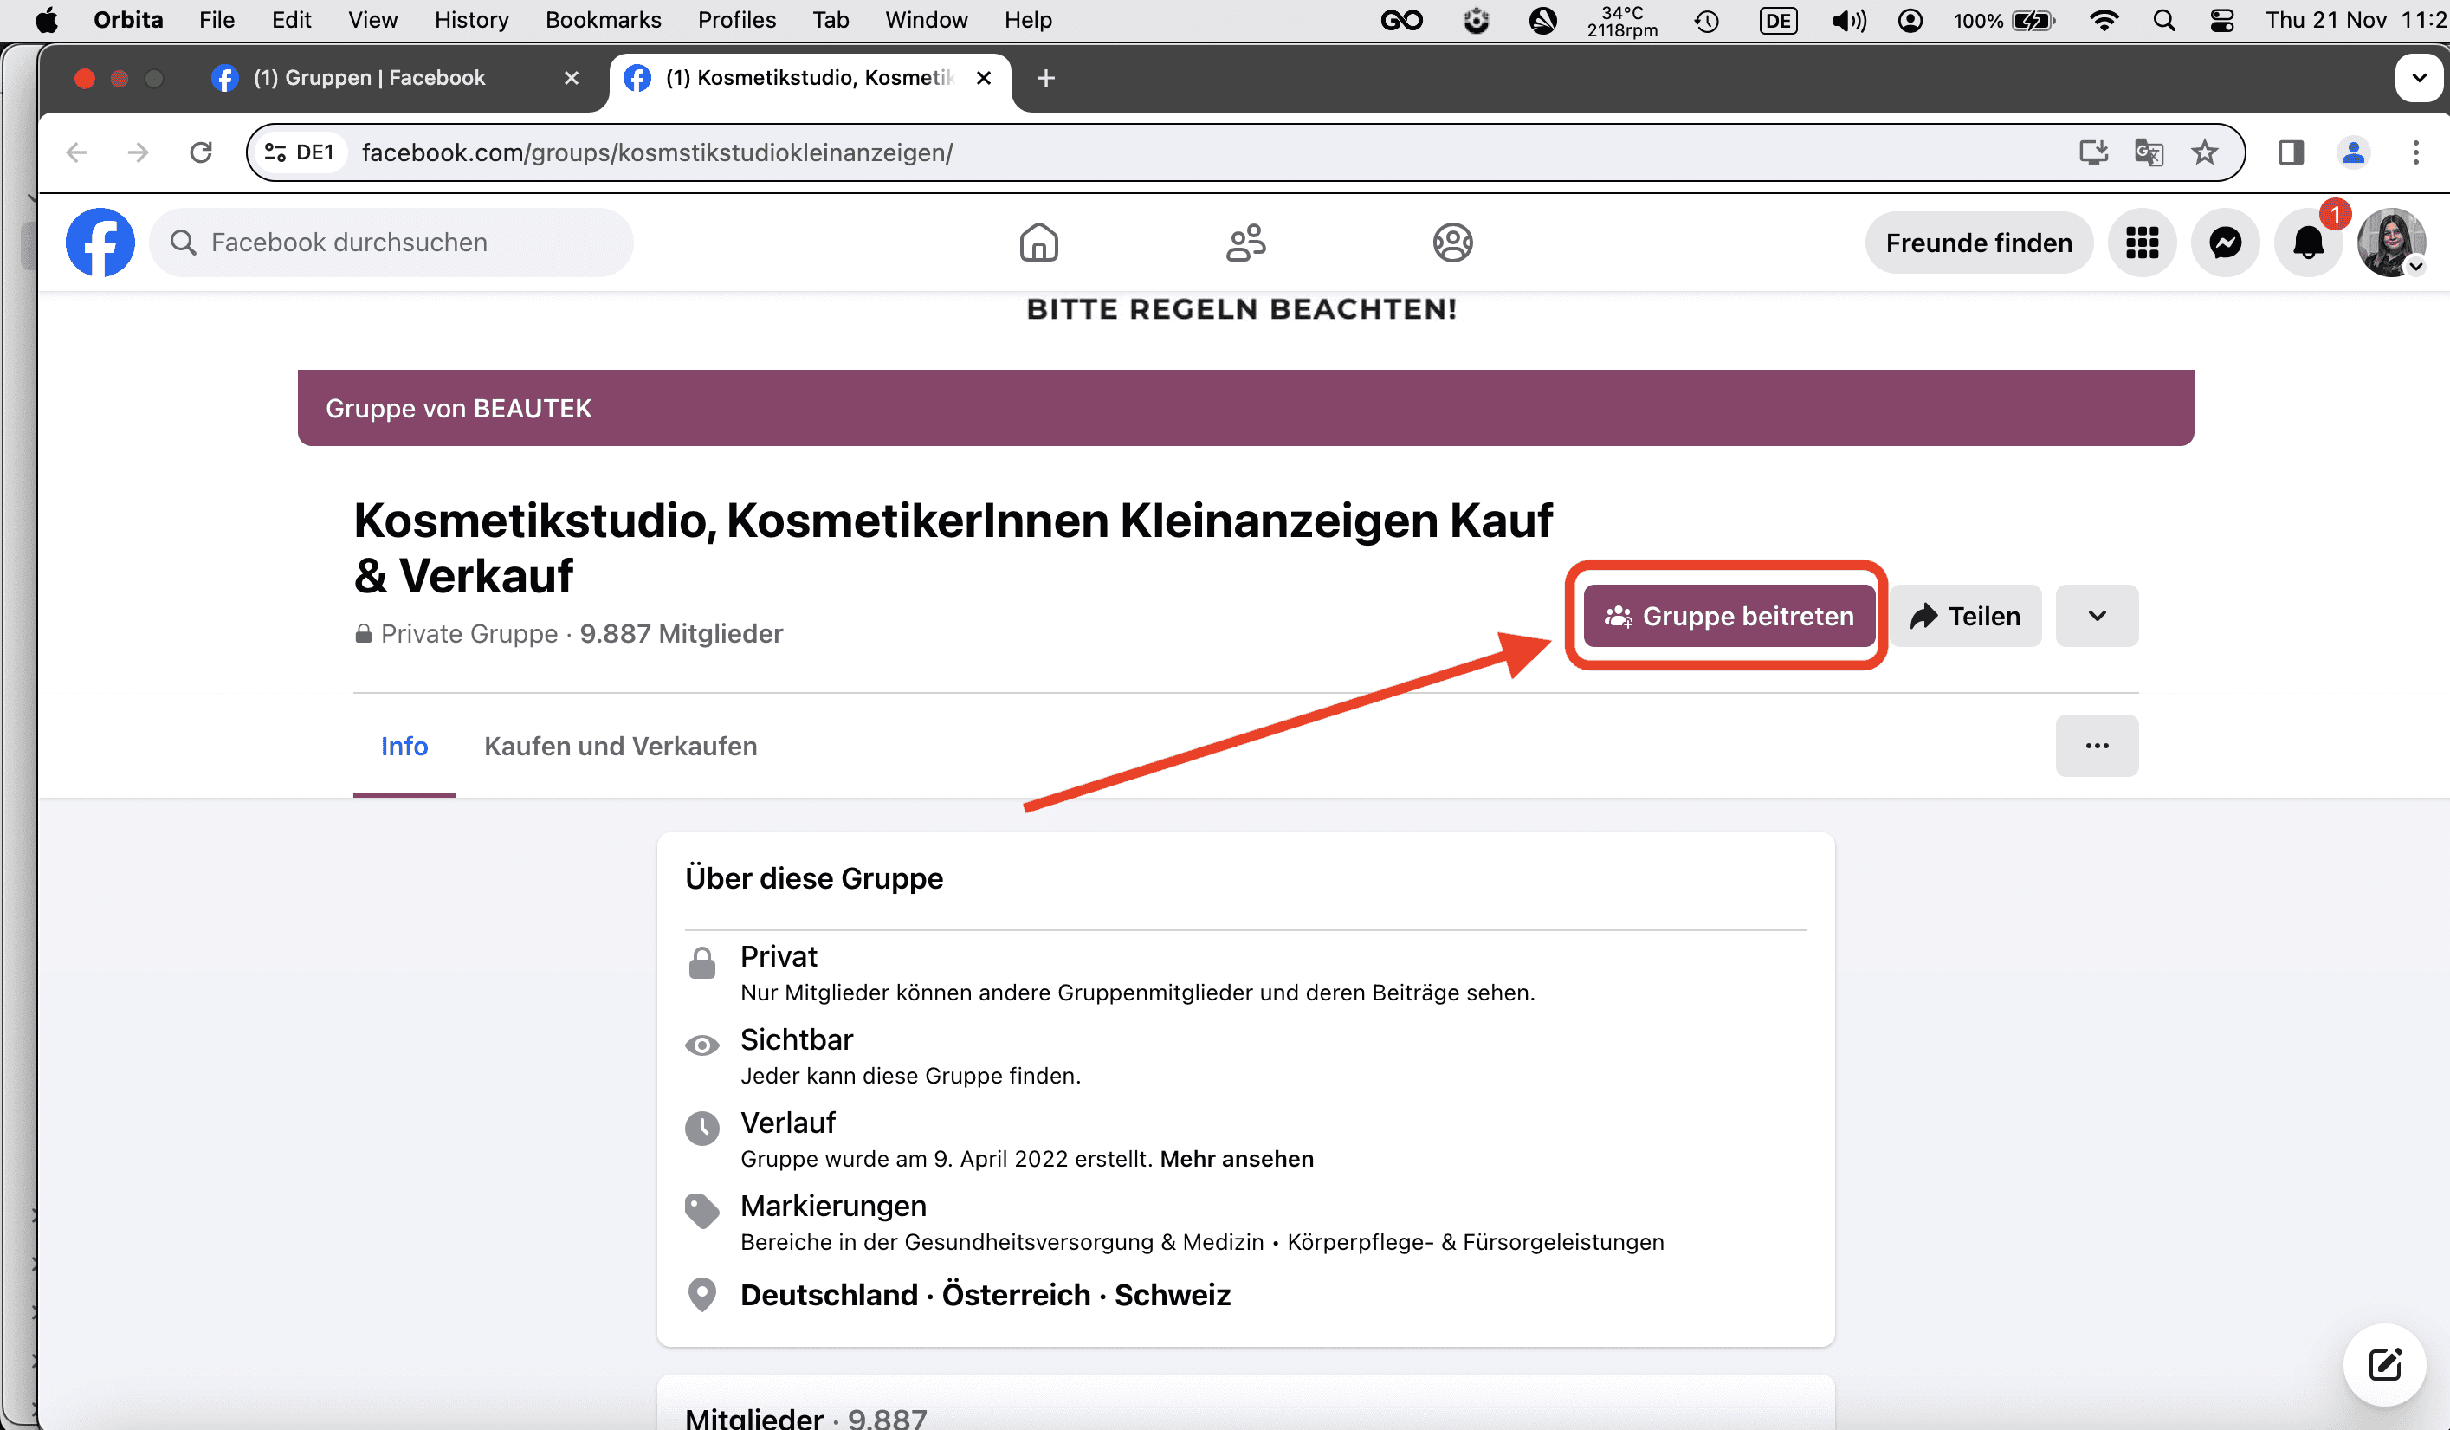Toggle browser side panel icon
2450x1430 pixels.
pyautogui.click(x=2291, y=152)
